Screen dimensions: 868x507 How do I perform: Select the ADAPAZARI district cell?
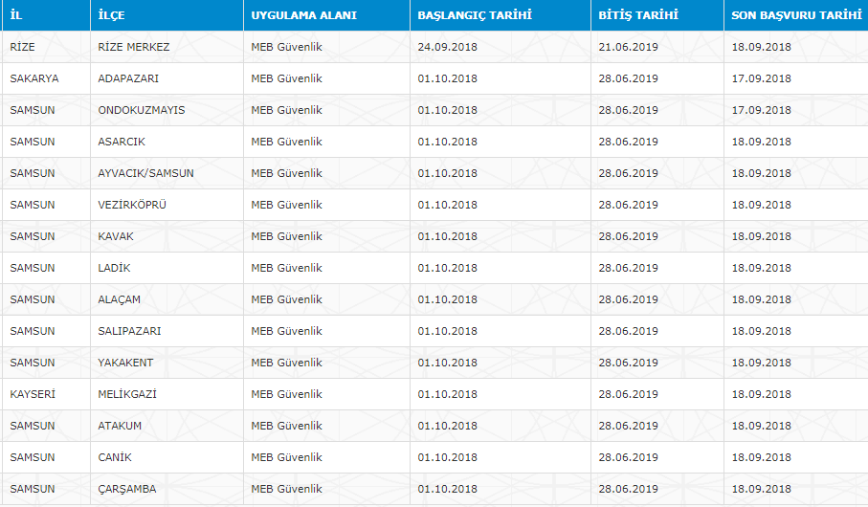(129, 78)
